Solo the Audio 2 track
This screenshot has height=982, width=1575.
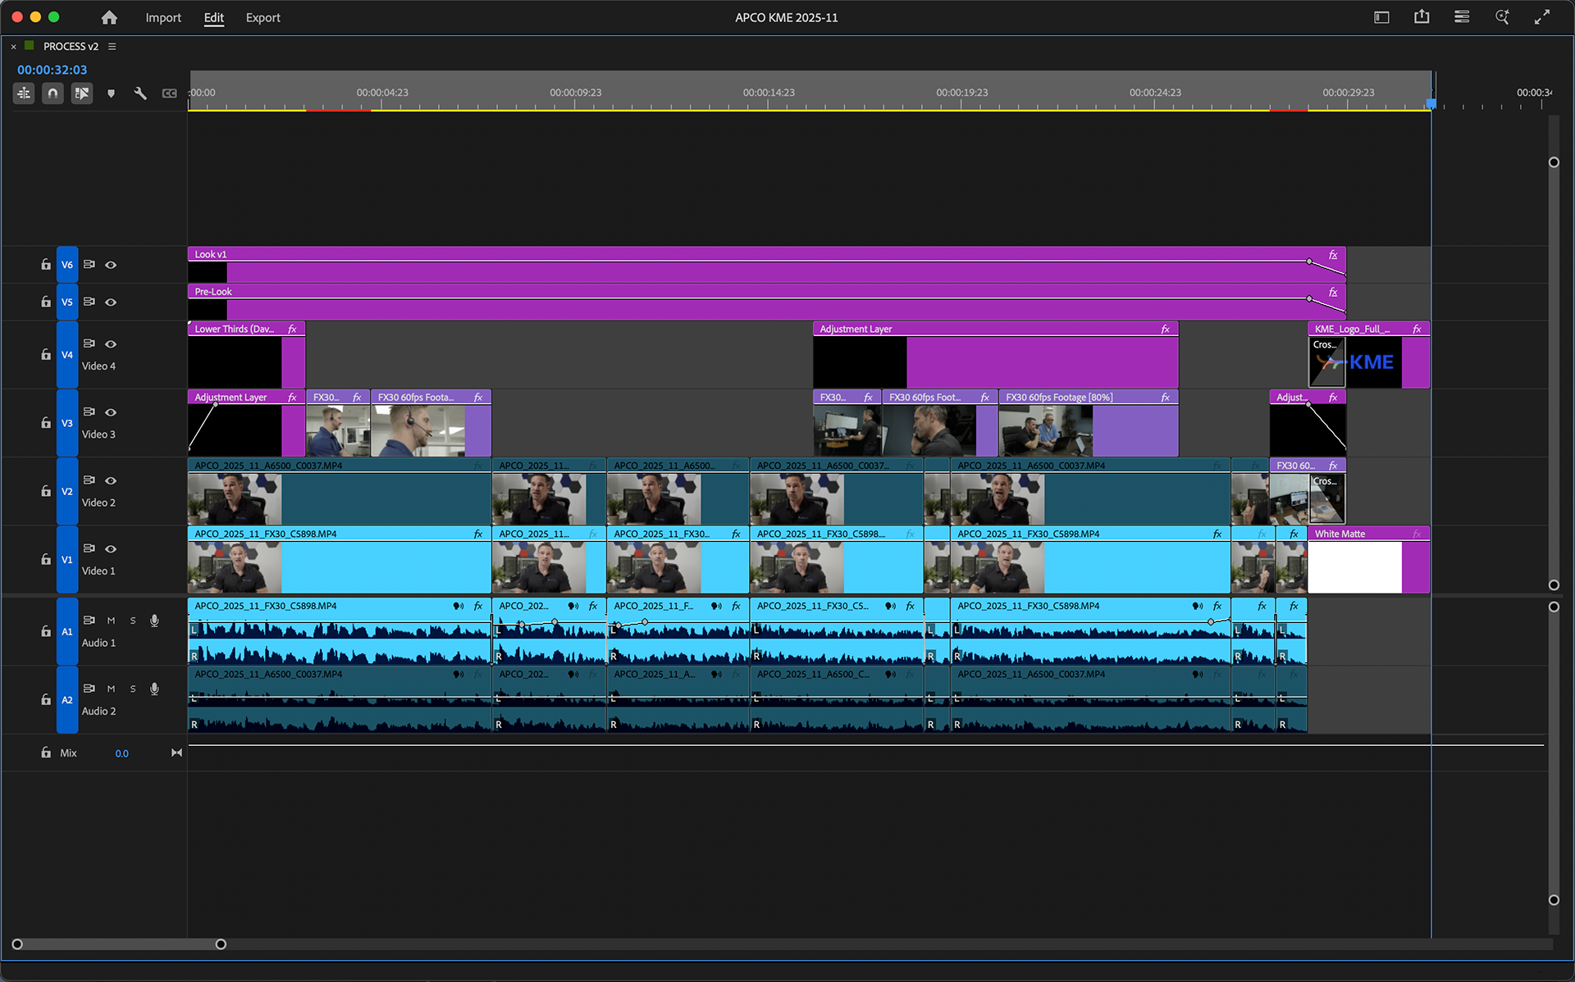[x=133, y=689]
